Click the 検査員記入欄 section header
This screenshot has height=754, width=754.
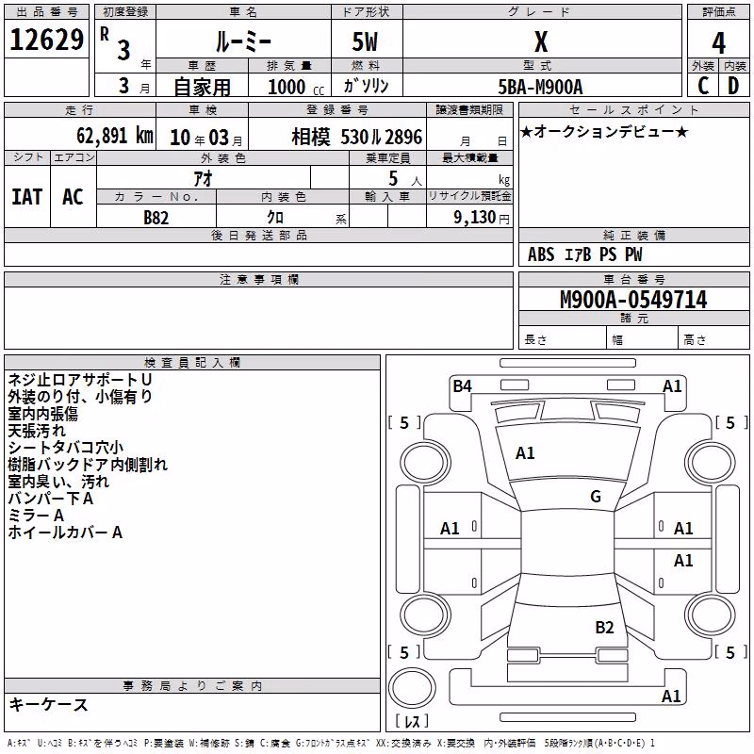192,362
